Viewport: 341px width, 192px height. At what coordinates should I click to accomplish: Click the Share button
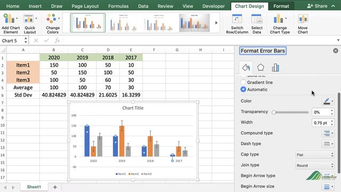(317, 6)
